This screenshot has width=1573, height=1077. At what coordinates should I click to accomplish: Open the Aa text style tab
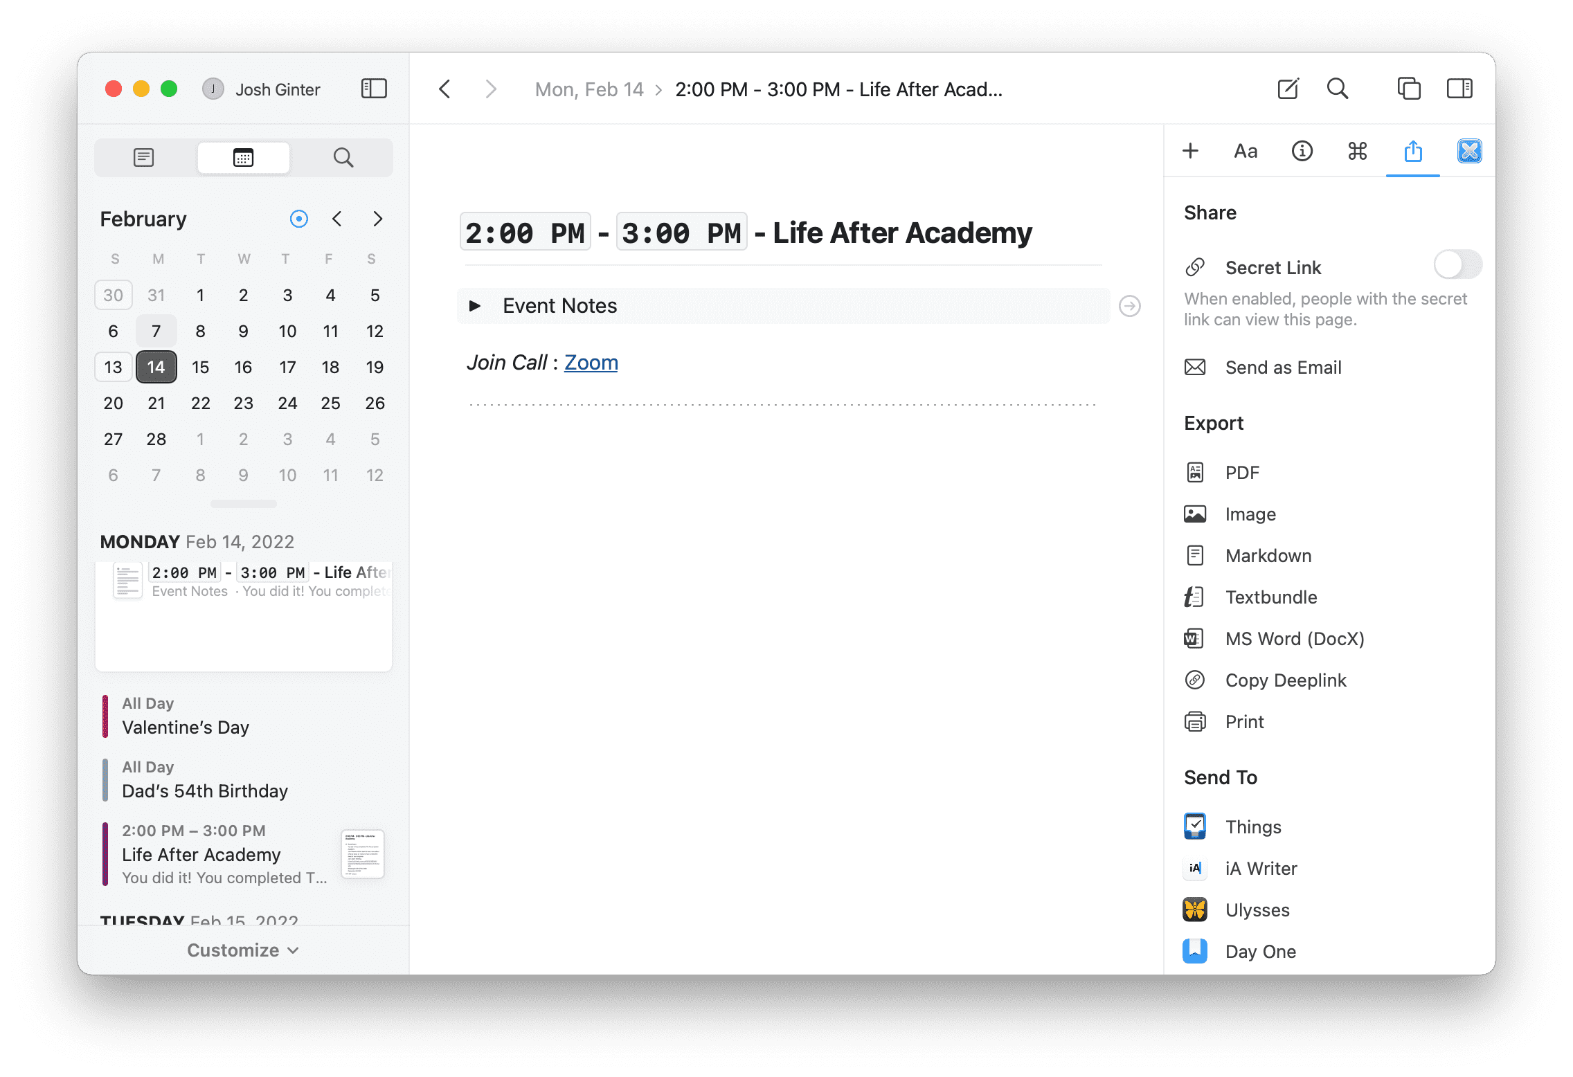pos(1246,151)
